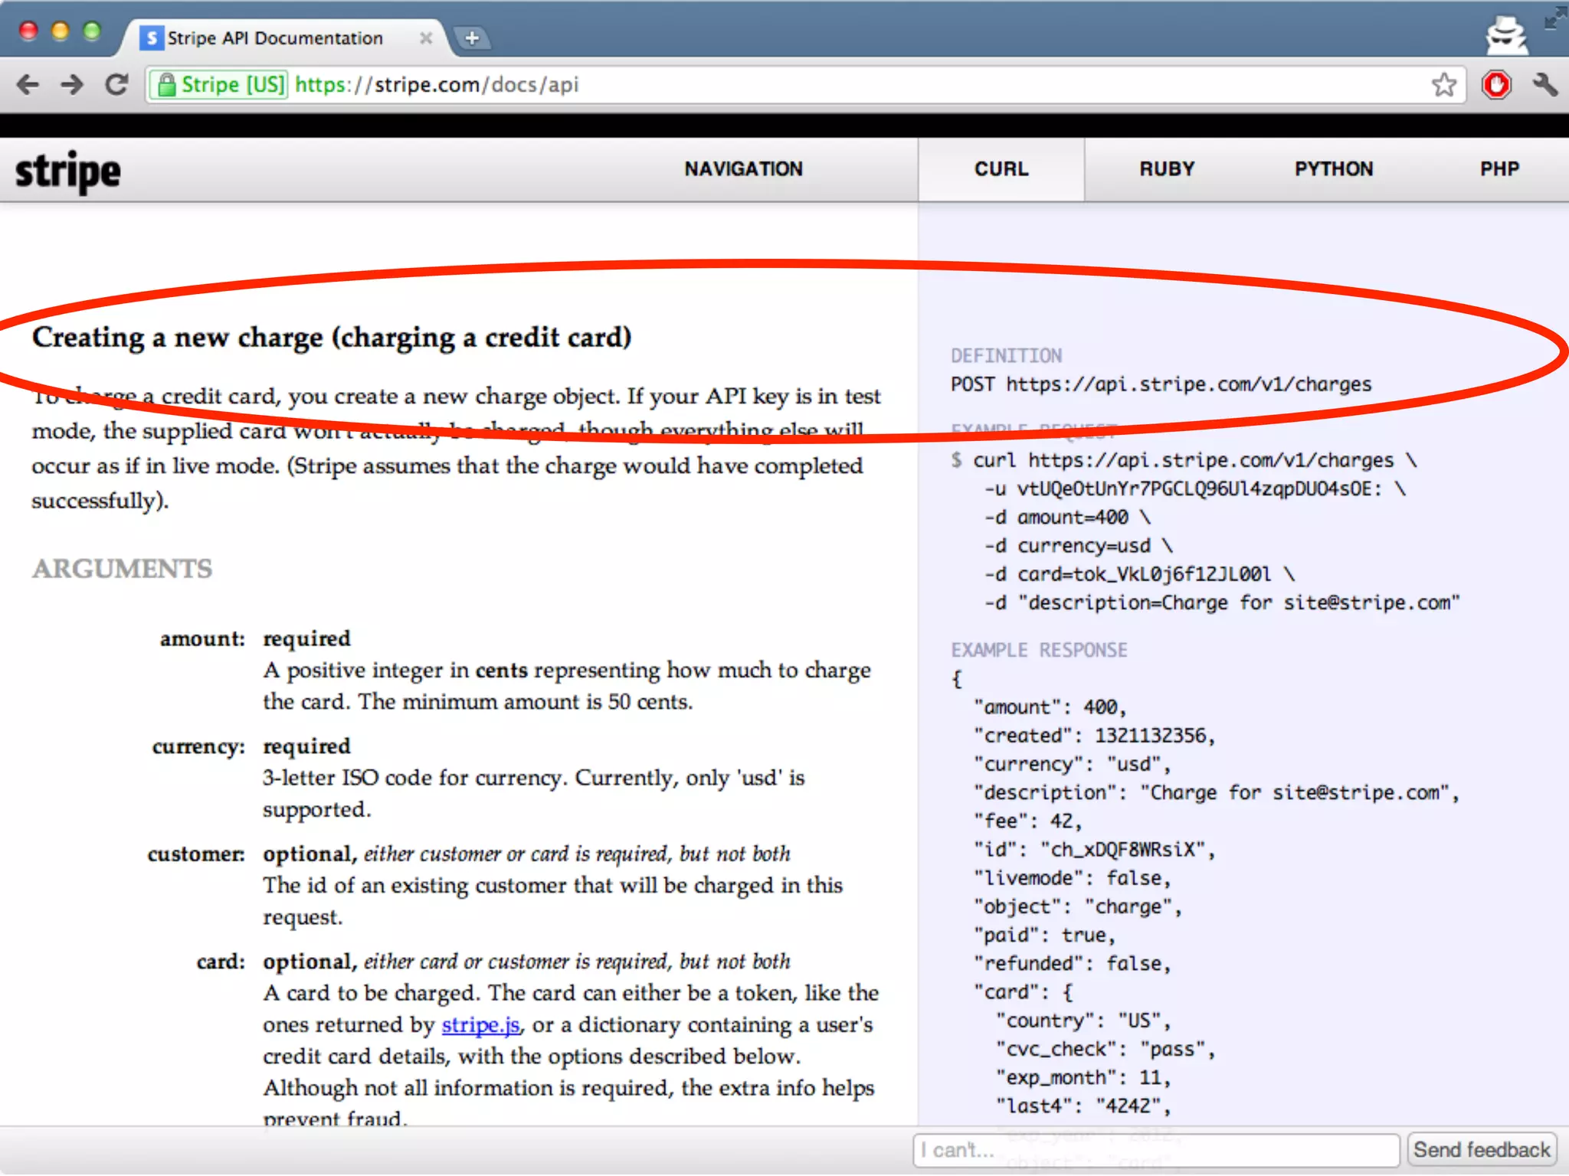
Task: Click the browser back arrow
Action: point(28,84)
